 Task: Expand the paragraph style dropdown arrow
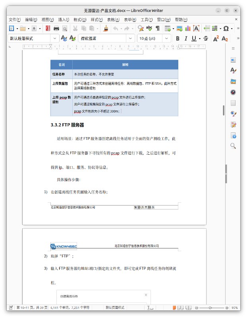(x=55, y=38)
